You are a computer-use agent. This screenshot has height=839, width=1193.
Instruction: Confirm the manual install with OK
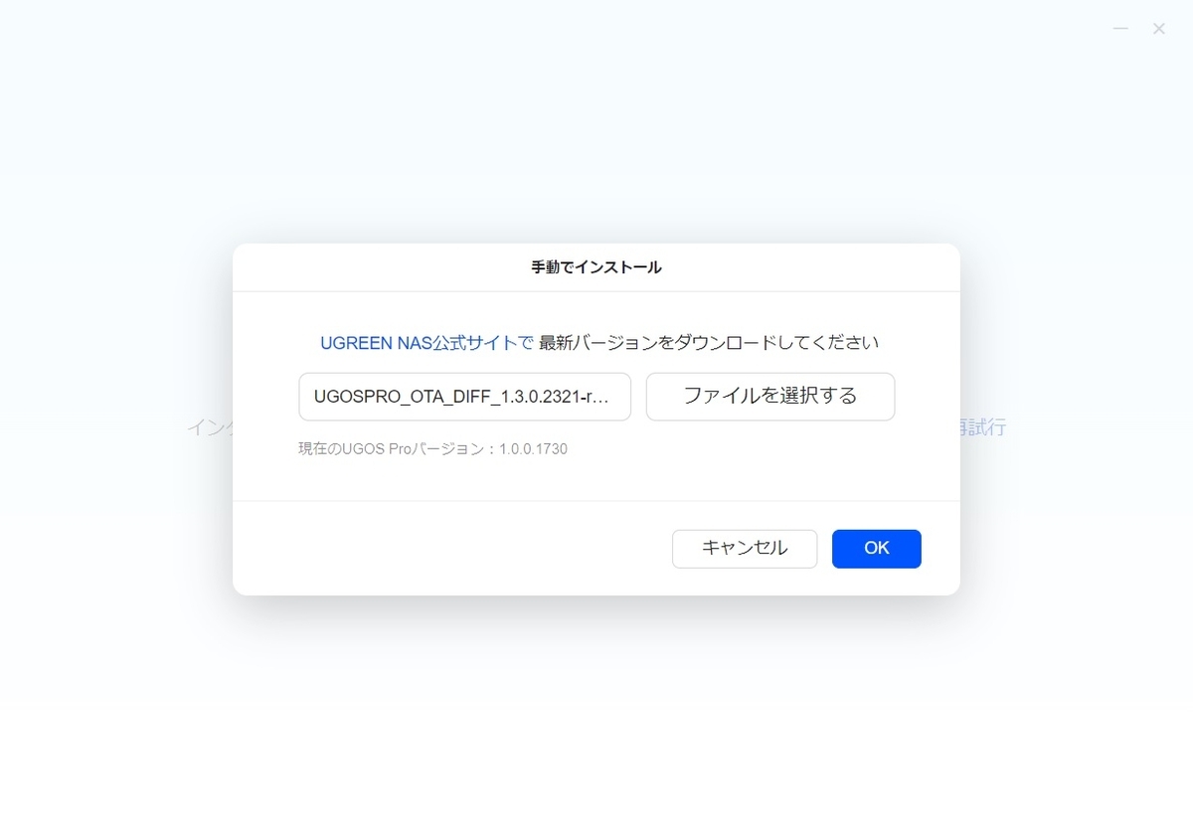click(876, 549)
